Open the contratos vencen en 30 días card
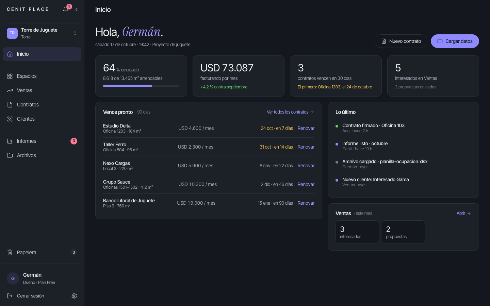The image size is (490, 306). click(336, 76)
